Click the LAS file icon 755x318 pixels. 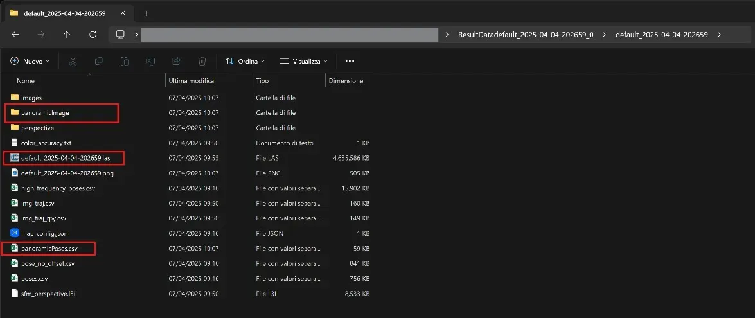[14, 158]
